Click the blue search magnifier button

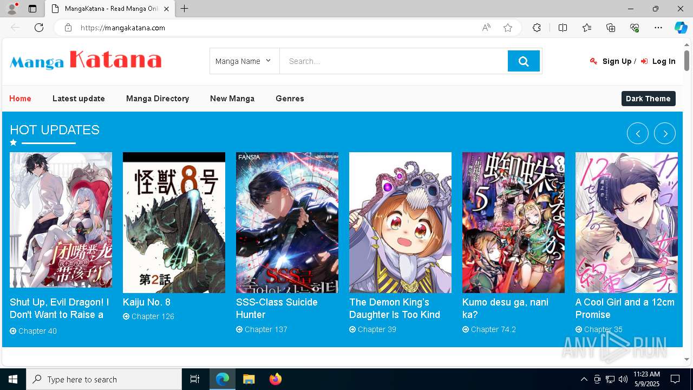(524, 61)
